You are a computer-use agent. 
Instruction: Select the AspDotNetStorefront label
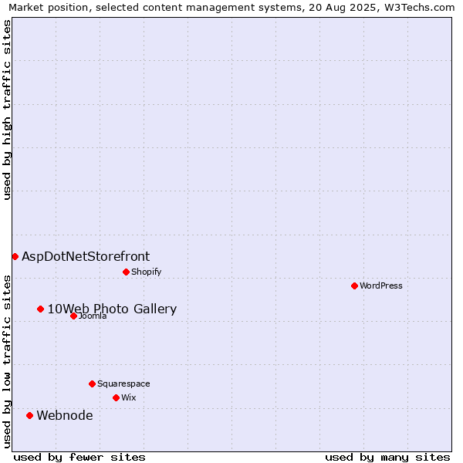coord(86,257)
